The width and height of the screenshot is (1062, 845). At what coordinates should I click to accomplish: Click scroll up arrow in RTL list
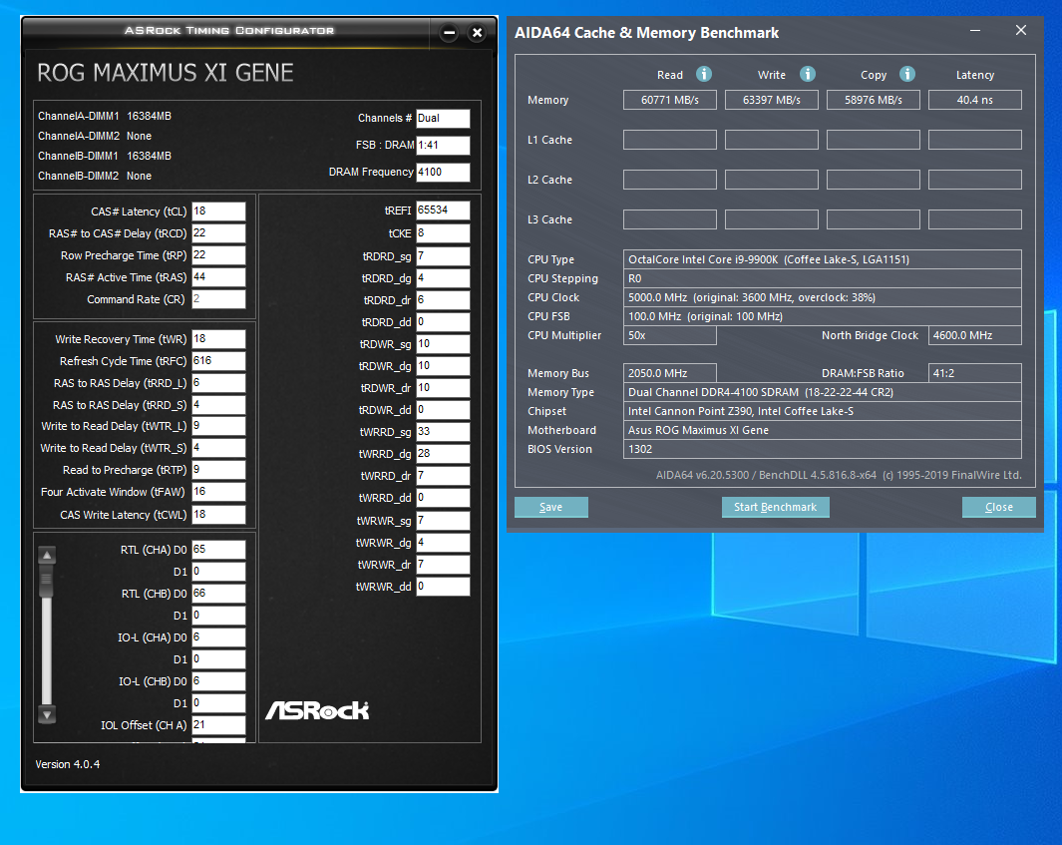[x=47, y=555]
